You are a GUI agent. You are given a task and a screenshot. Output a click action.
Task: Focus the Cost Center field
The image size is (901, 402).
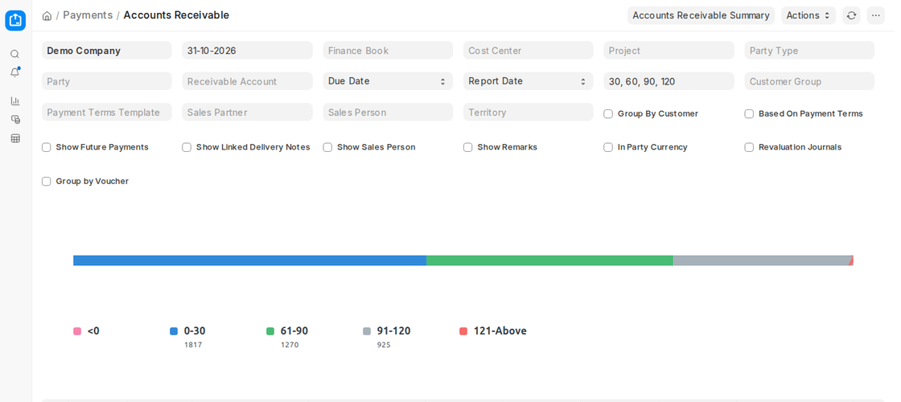click(x=528, y=50)
